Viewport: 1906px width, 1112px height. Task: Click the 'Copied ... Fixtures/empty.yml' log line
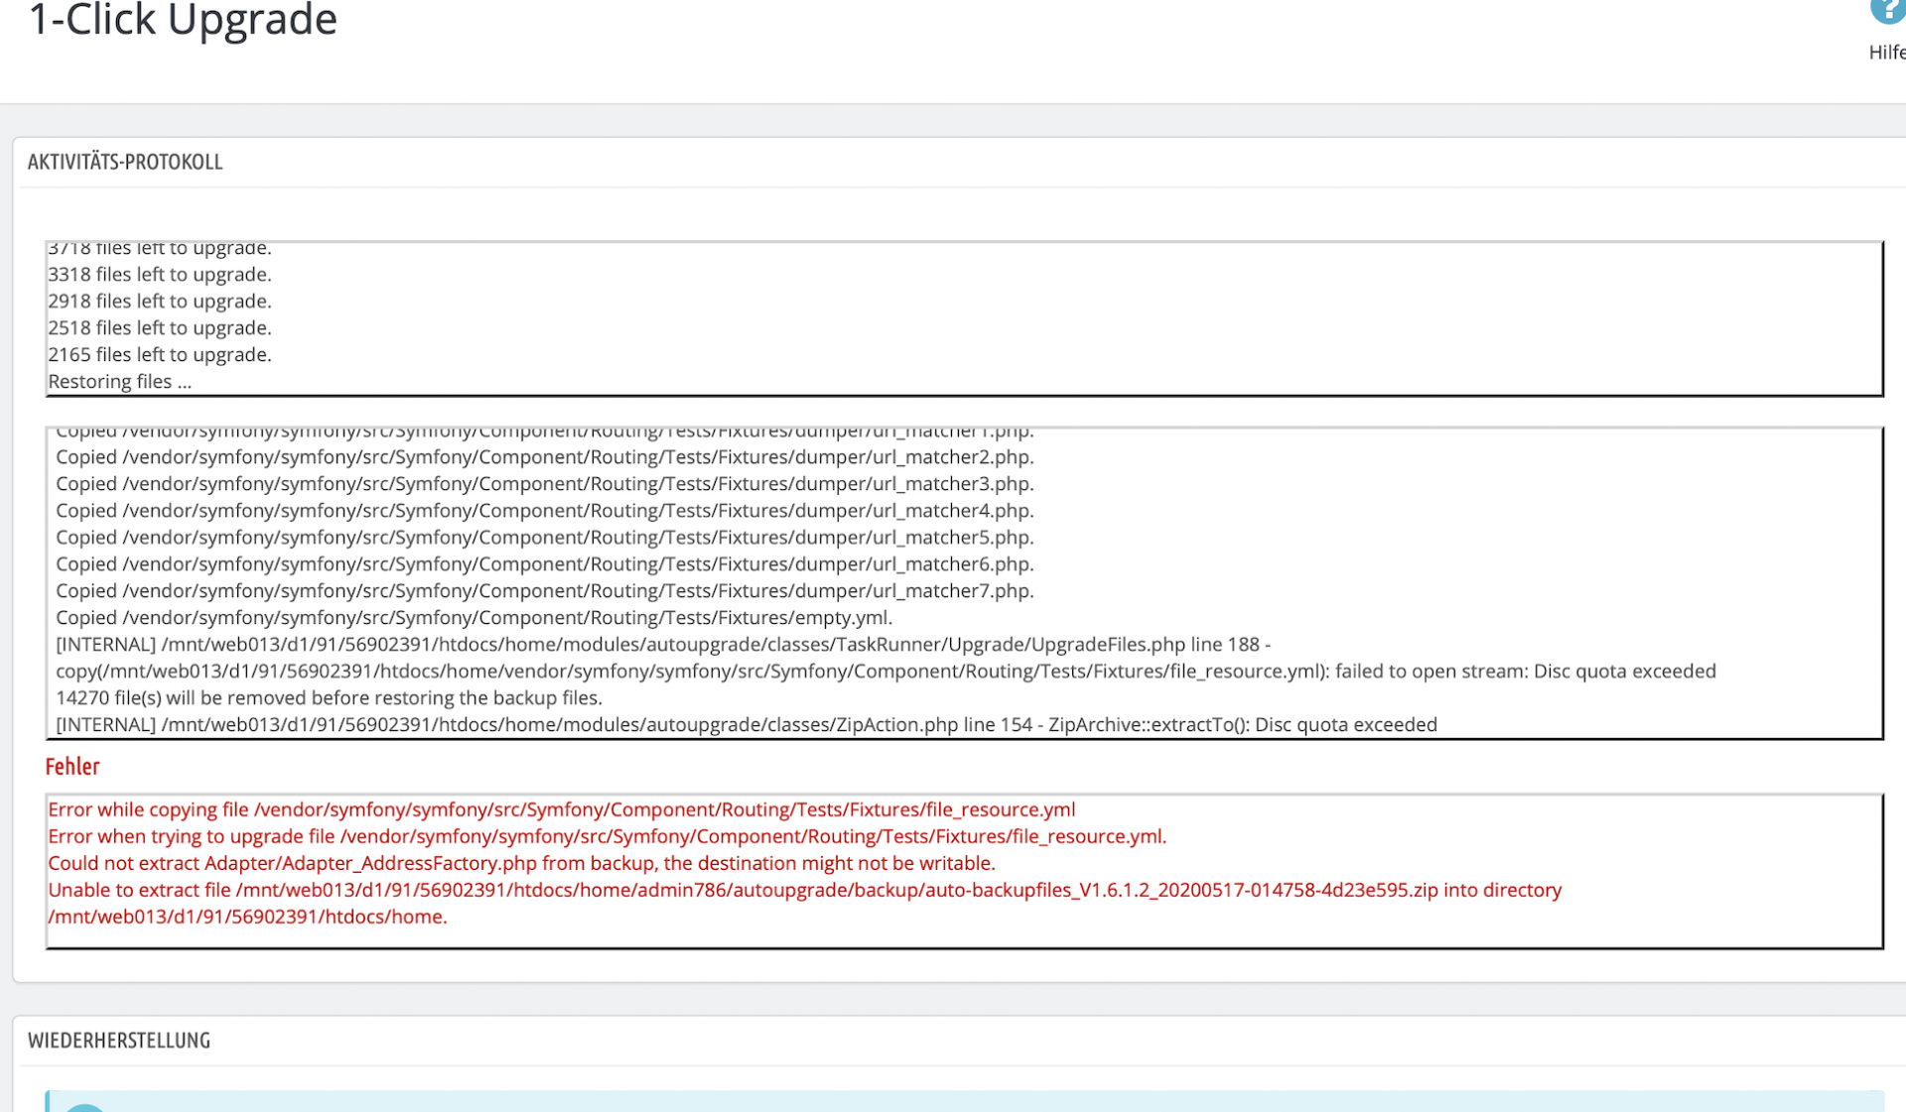click(475, 618)
